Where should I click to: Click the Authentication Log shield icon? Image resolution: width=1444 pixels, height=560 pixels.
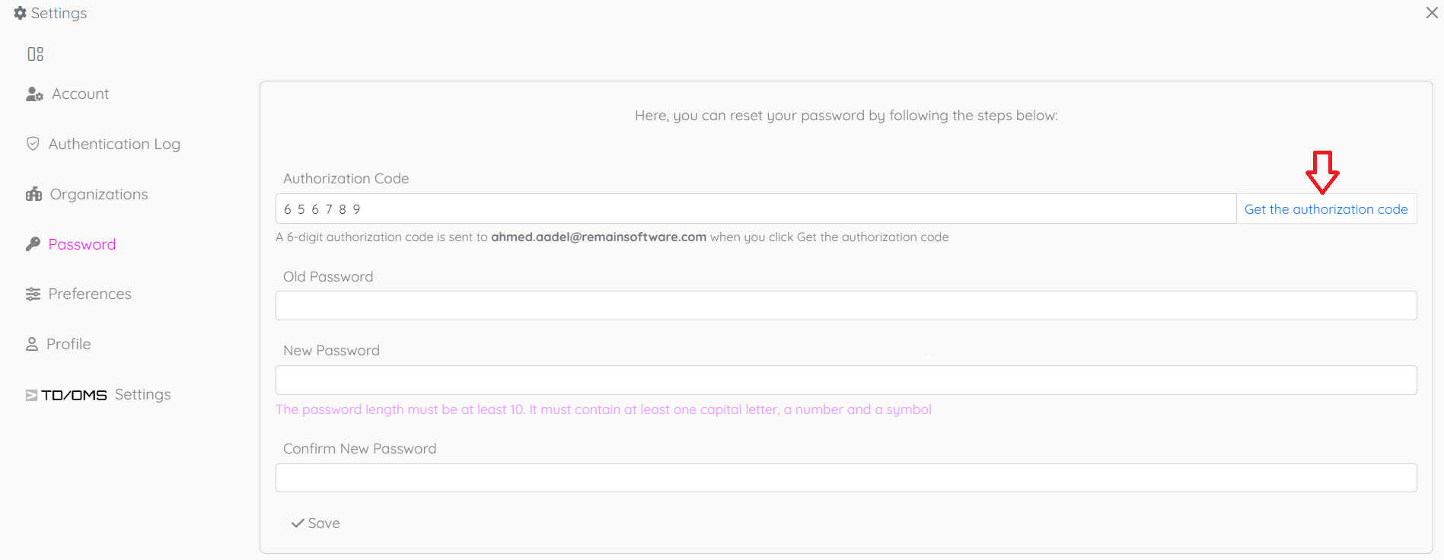(x=33, y=144)
